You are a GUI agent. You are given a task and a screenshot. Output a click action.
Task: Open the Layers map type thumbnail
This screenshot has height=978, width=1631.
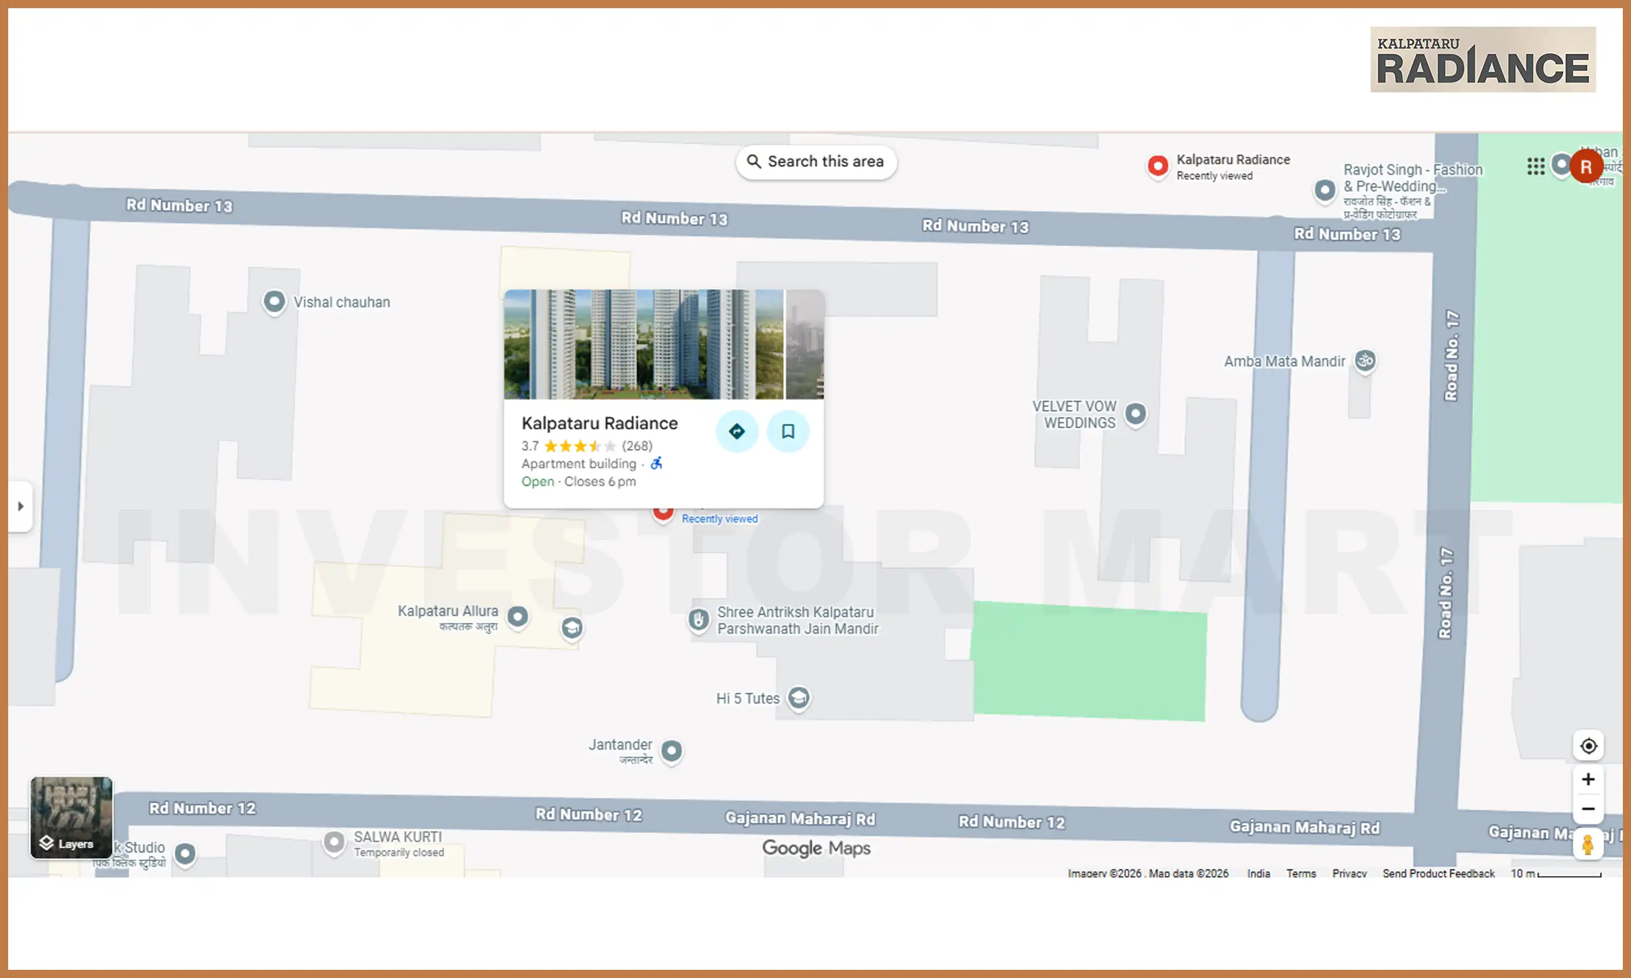[x=71, y=817]
